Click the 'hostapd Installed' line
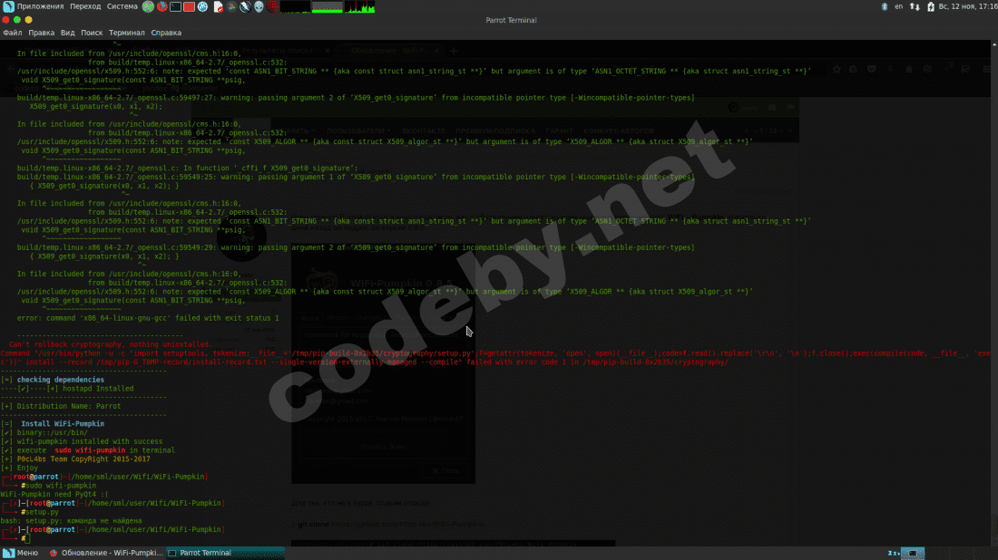This screenshot has width=998, height=560. pos(67,389)
